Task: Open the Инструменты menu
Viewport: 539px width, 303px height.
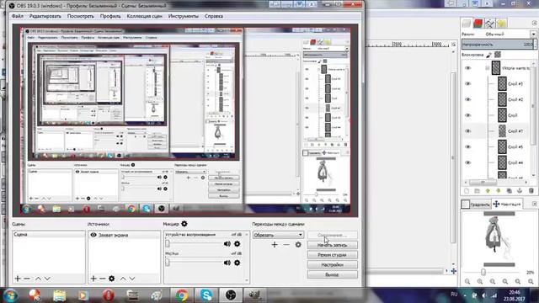Action: point(184,16)
